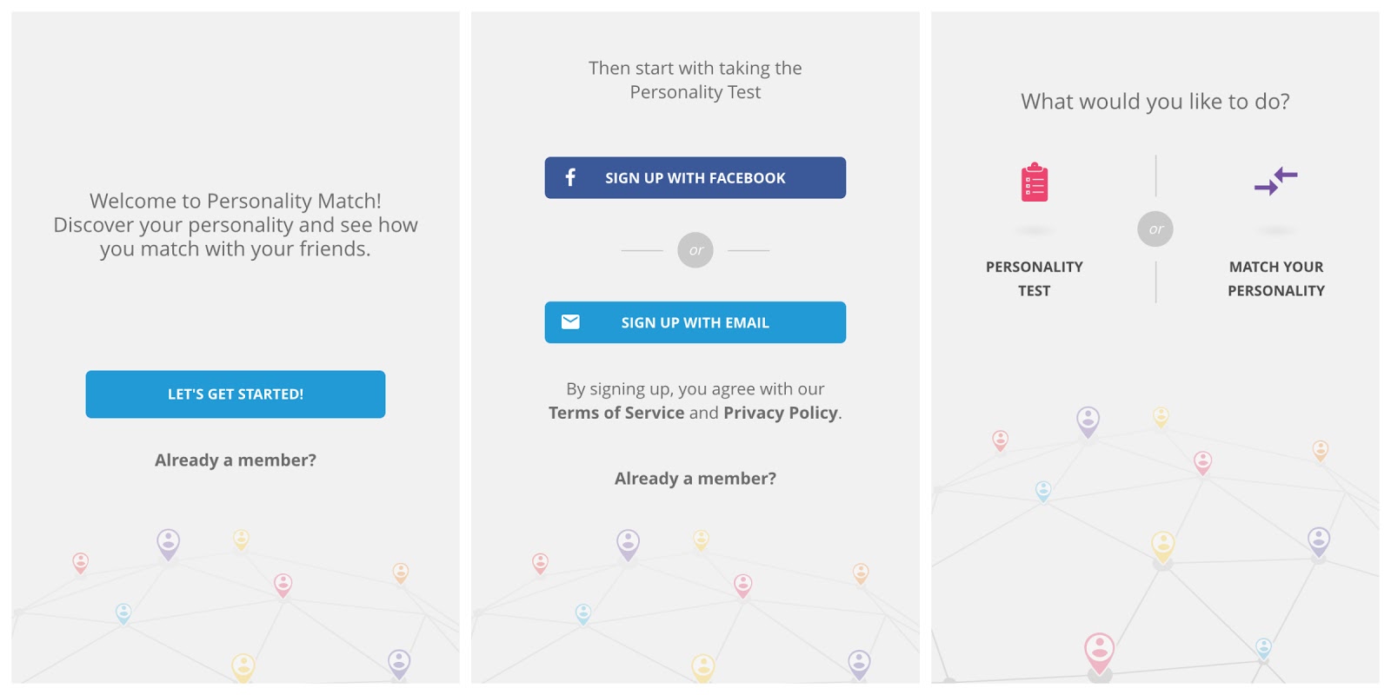This screenshot has width=1391, height=695.
Task: Click large yellow pin under 'What would you like to do?'
Action: pyautogui.click(x=1163, y=546)
